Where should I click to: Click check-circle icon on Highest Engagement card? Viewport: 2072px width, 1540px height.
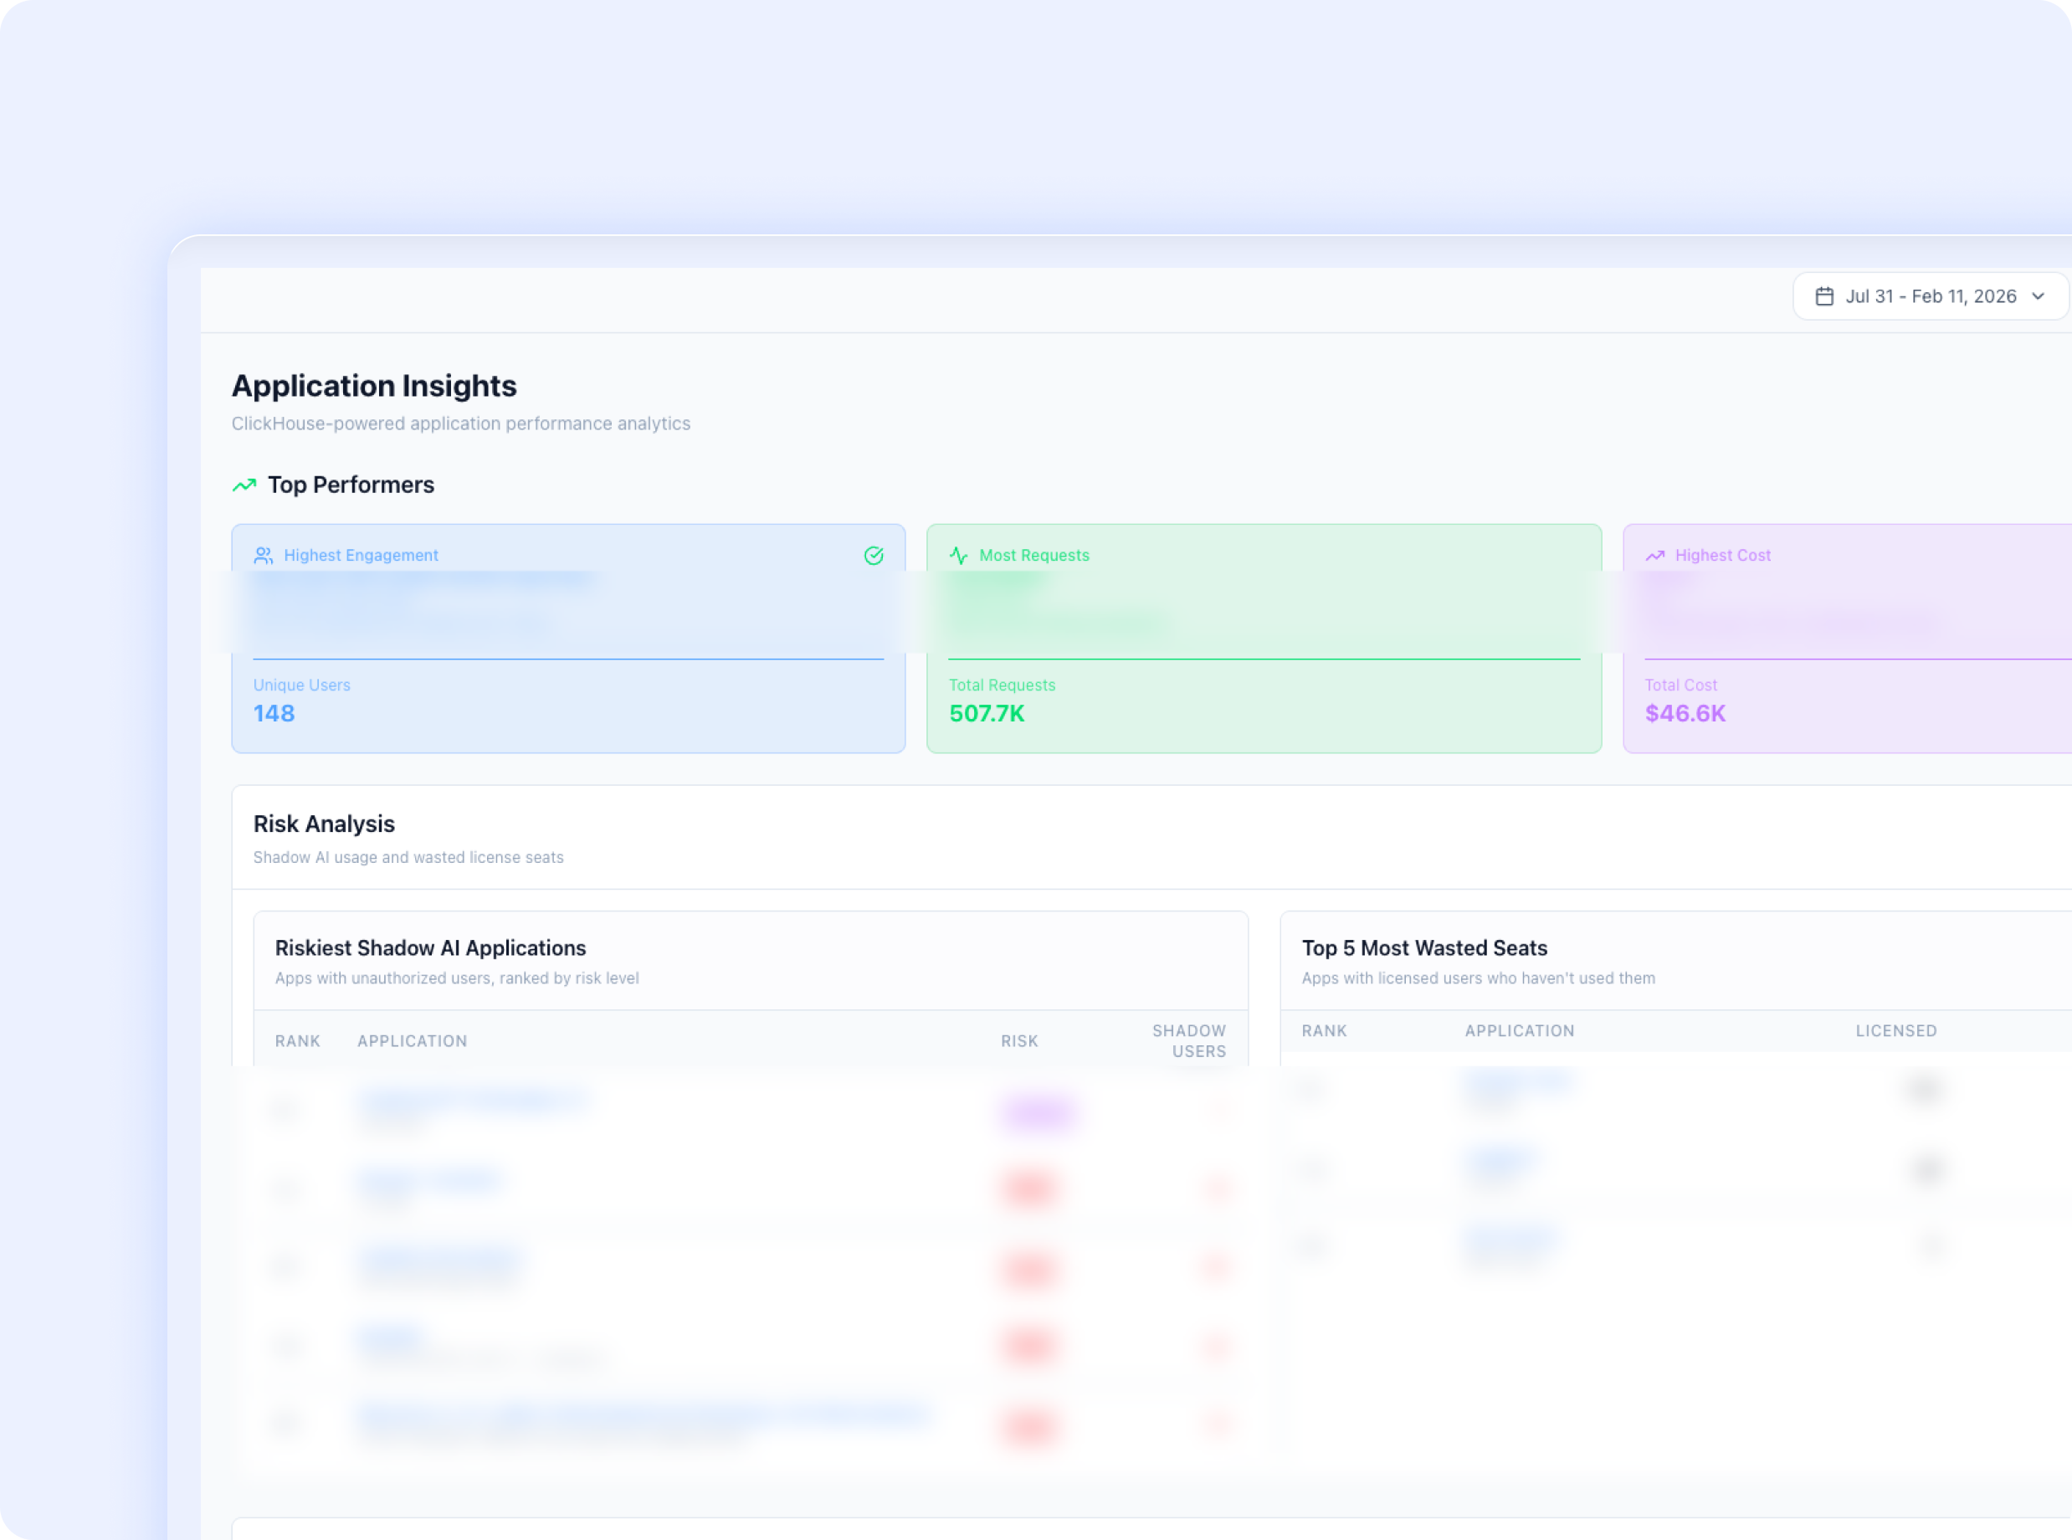pos(874,556)
